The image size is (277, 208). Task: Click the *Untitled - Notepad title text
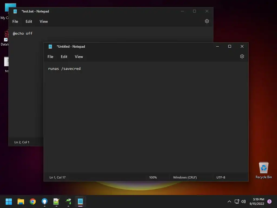(x=71, y=47)
